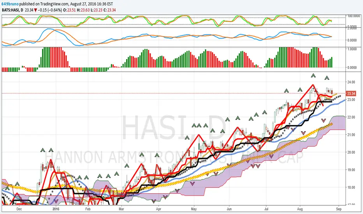
Task: Click the Aug label on time axis
Action: pos(300,209)
